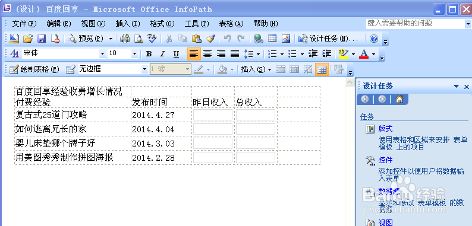Activate the format painter brush
The width and height of the screenshot is (472, 226).
point(210,39)
